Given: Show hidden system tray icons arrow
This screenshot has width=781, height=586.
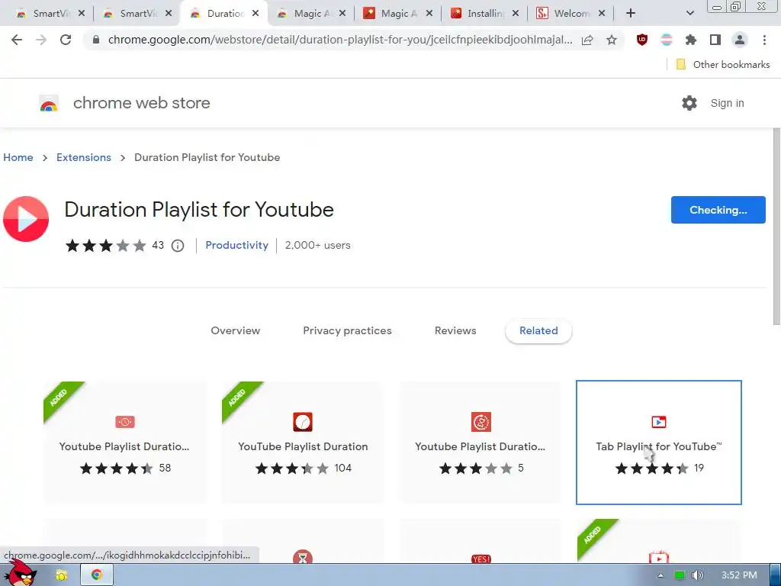Looking at the screenshot, I should click(x=660, y=575).
